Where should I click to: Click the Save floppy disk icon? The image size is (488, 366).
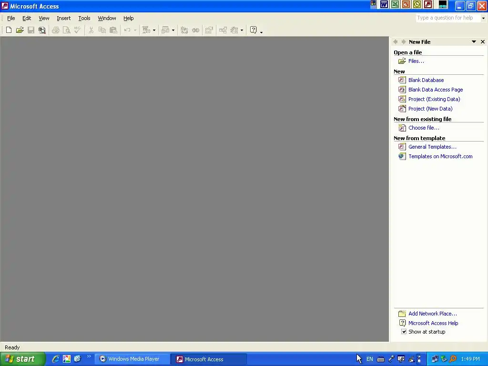coord(31,30)
